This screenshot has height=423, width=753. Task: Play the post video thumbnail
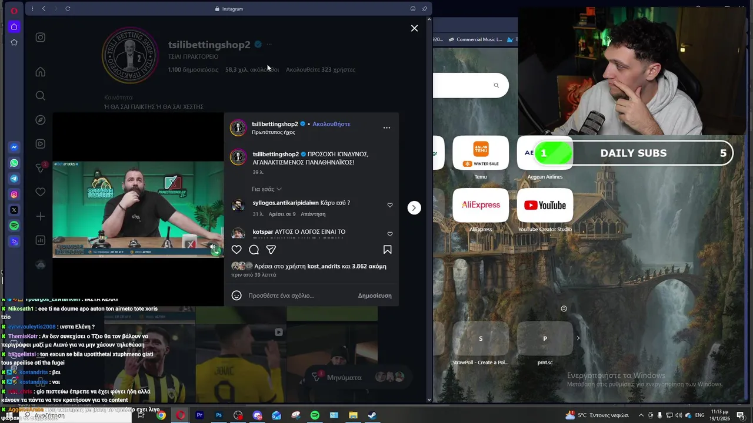138,209
